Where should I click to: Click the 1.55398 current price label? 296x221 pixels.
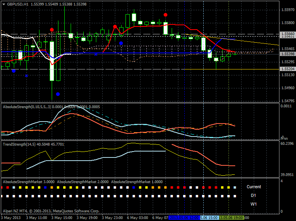coord(288,54)
